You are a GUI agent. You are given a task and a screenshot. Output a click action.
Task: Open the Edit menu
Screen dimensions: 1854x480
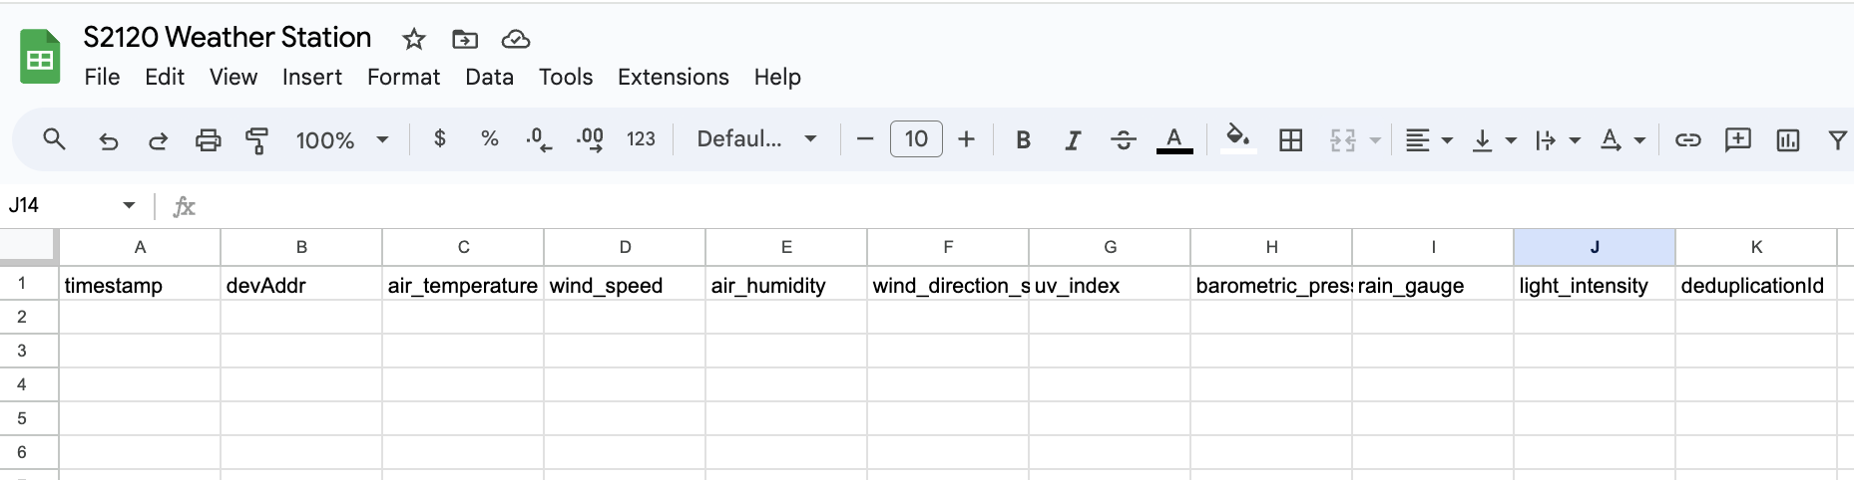[165, 77]
